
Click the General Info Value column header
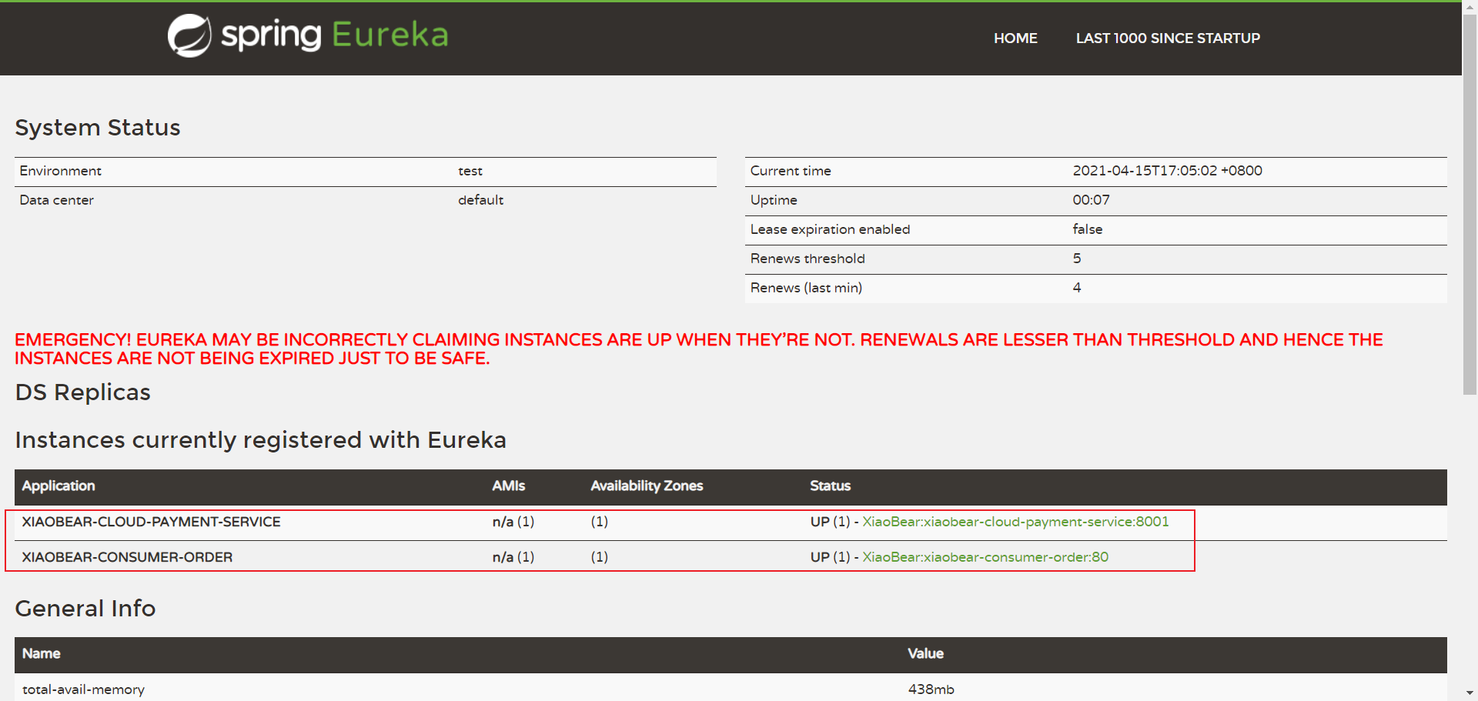tap(925, 653)
